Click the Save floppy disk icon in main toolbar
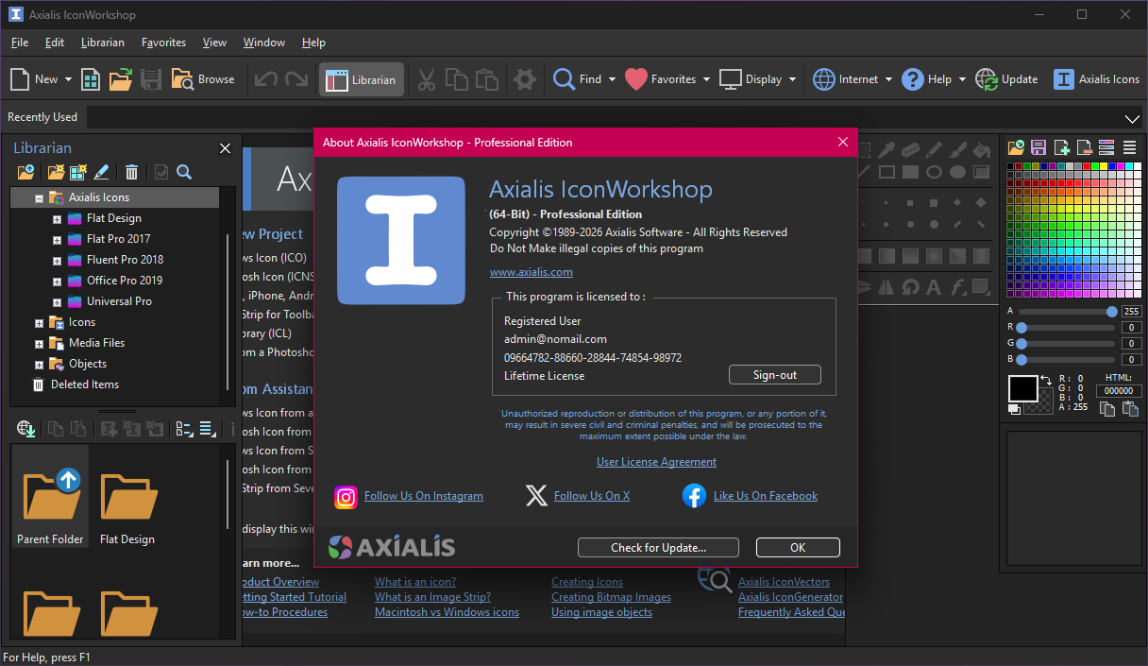Screen dimensions: 1148x666 click(x=151, y=79)
